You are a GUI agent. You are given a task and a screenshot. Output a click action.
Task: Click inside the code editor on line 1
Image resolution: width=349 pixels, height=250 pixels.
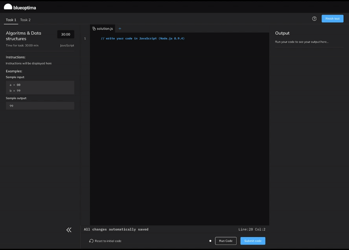click(x=143, y=38)
